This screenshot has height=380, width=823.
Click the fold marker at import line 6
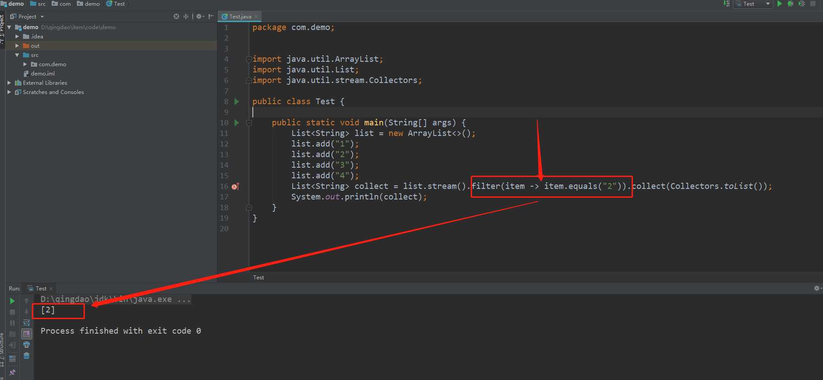(x=249, y=80)
